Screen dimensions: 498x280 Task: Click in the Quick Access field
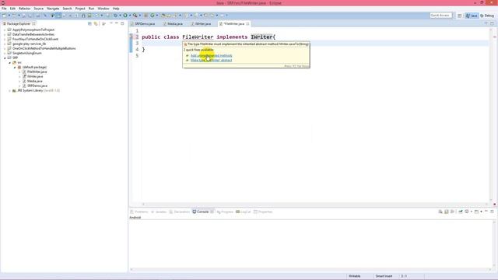[x=440, y=16]
